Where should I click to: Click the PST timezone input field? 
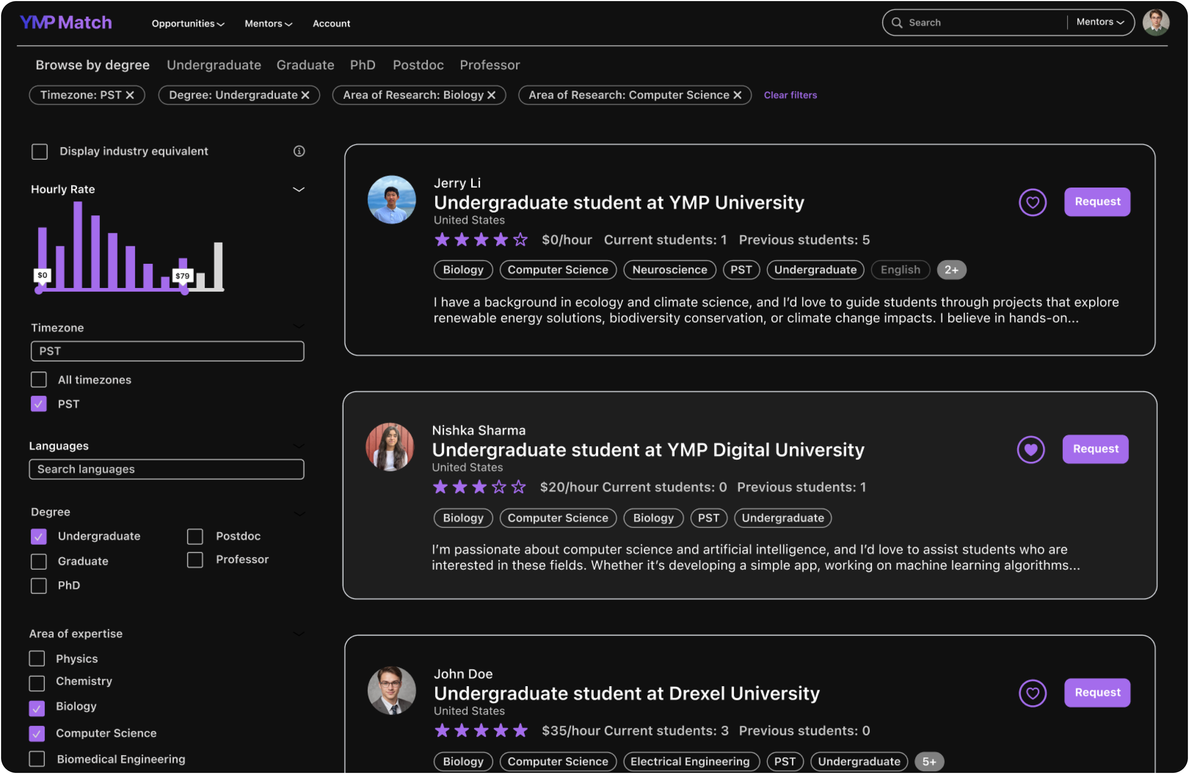point(167,351)
